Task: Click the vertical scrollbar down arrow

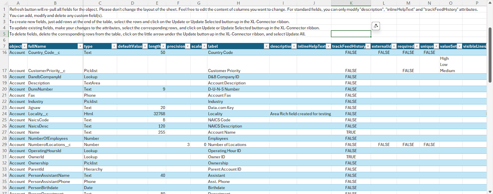Action: pos(490,192)
